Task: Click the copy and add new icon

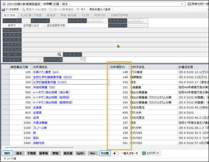Action: (x=51, y=9)
